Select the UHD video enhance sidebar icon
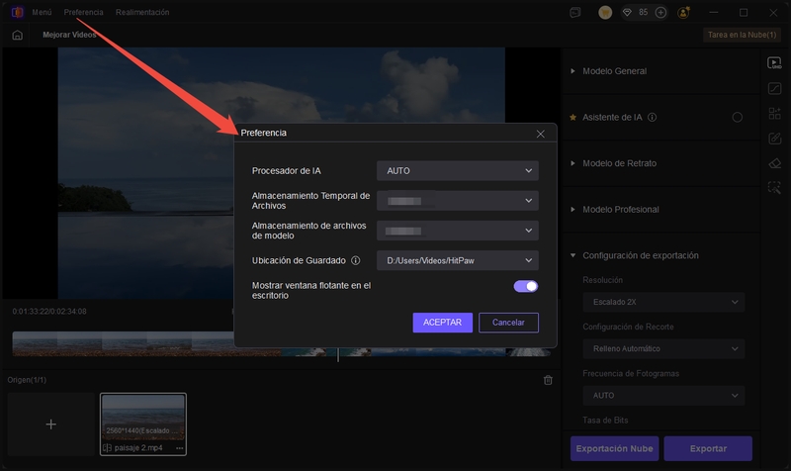791x471 pixels. [774, 63]
